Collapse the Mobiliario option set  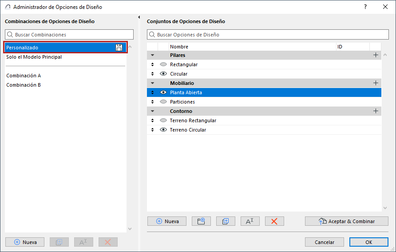coord(153,83)
